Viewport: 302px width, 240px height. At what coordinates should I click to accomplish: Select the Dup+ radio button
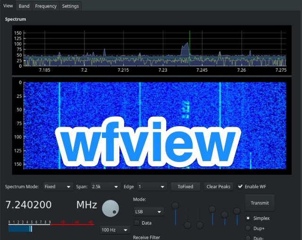click(248, 228)
